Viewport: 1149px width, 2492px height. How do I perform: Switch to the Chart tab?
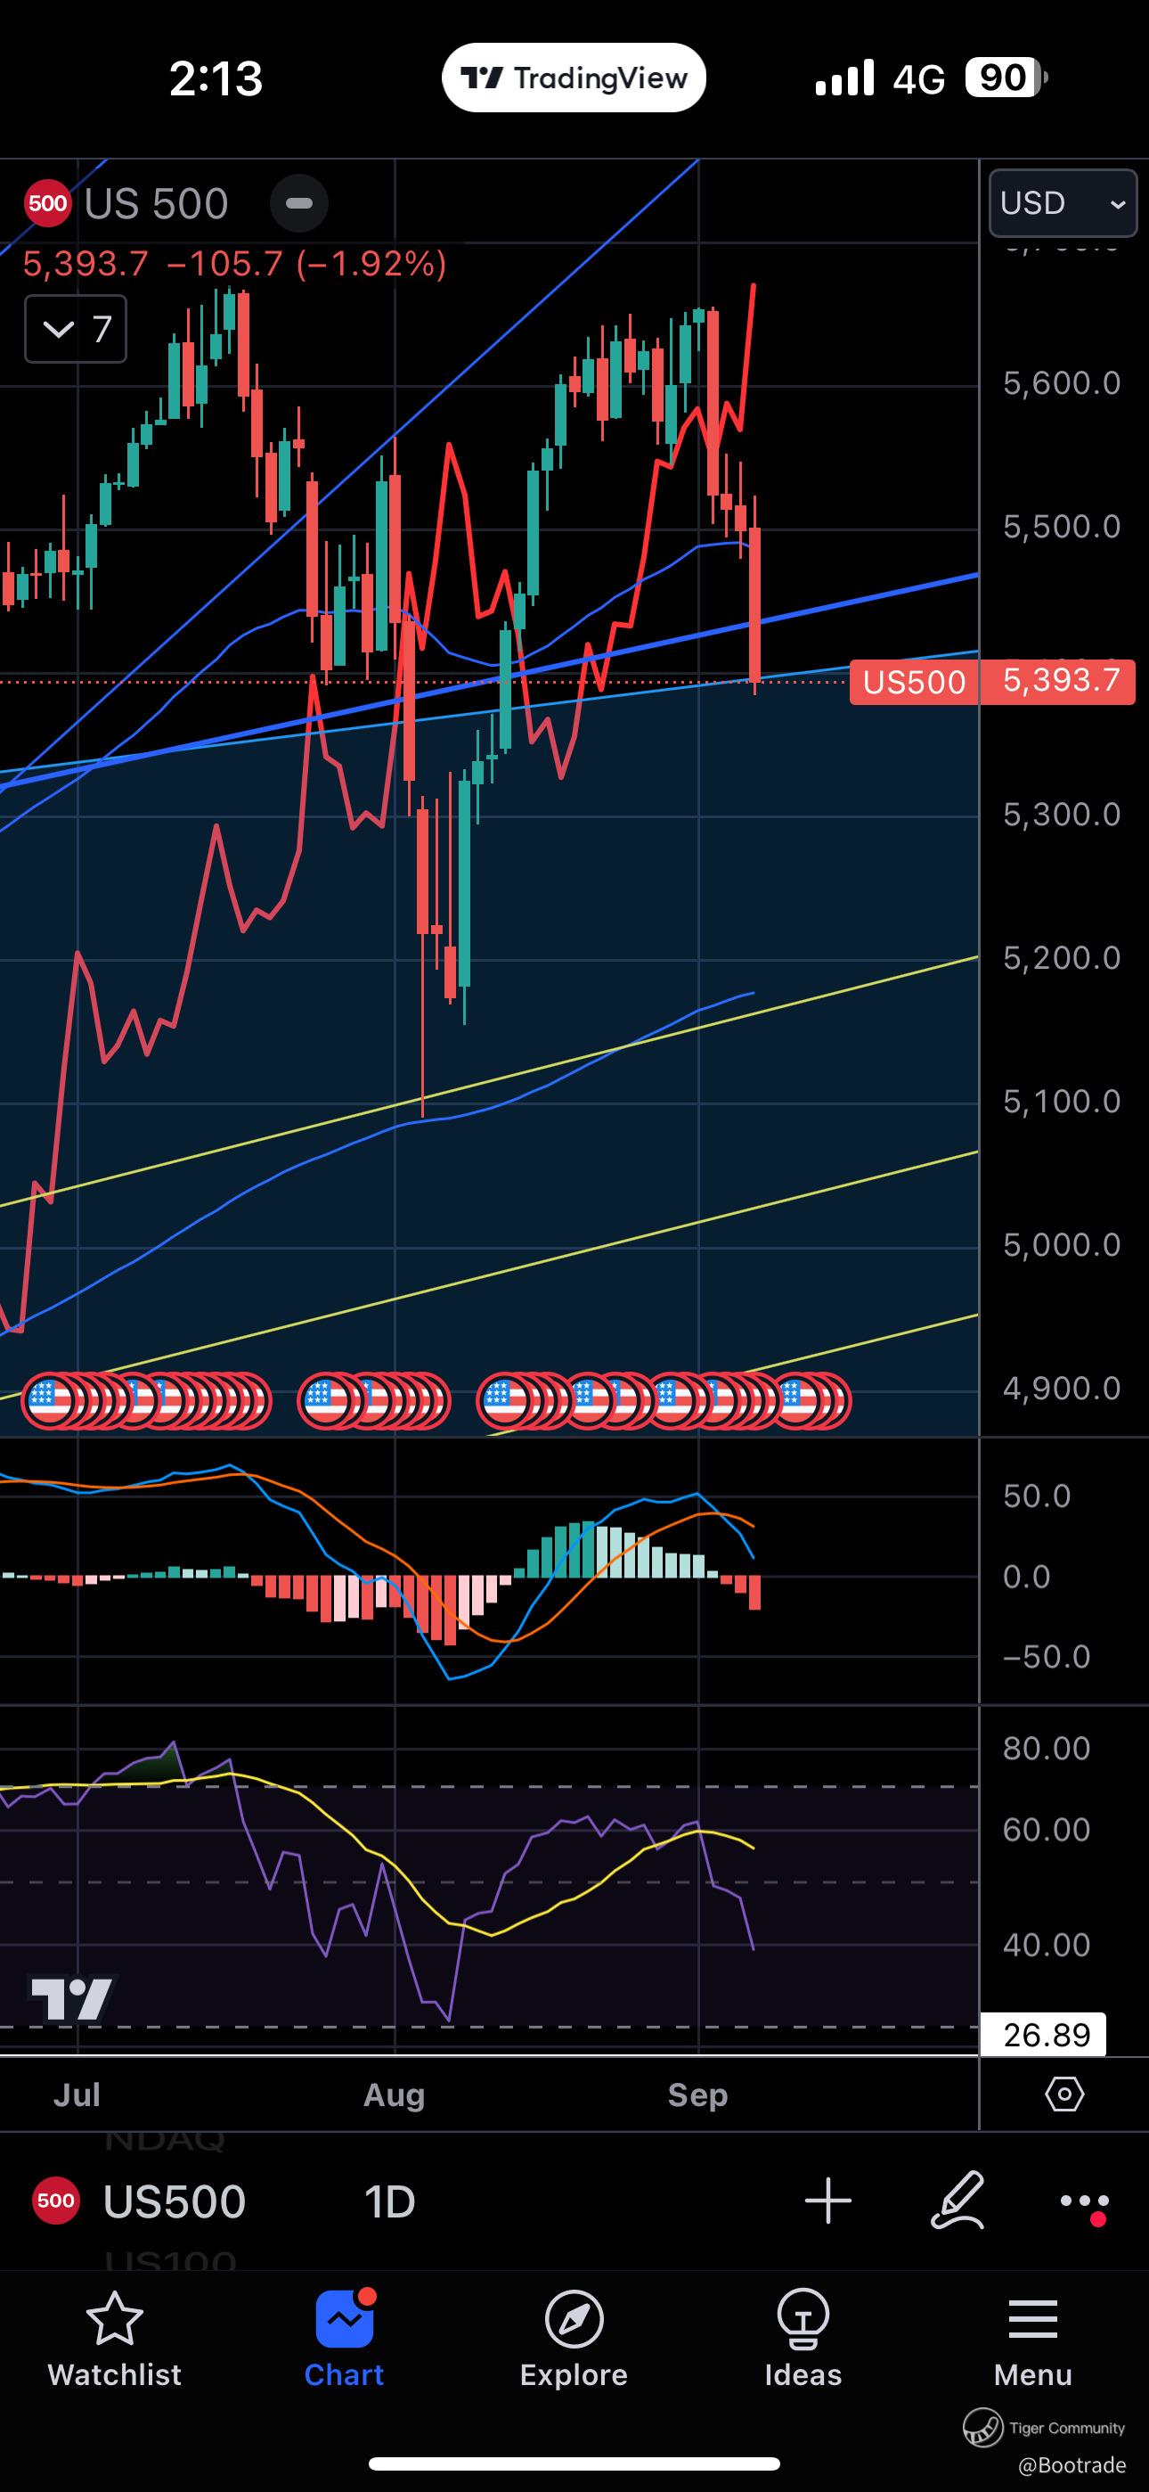[x=345, y=2340]
